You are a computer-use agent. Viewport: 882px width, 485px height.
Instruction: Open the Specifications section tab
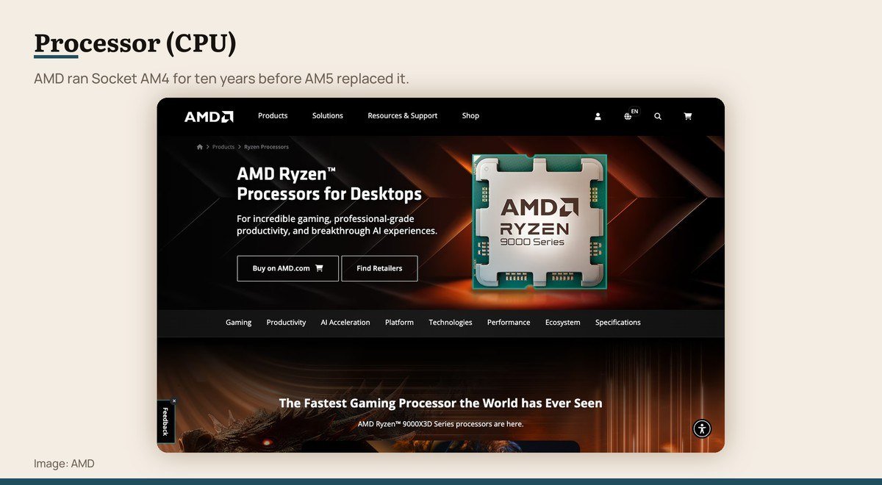click(x=618, y=323)
